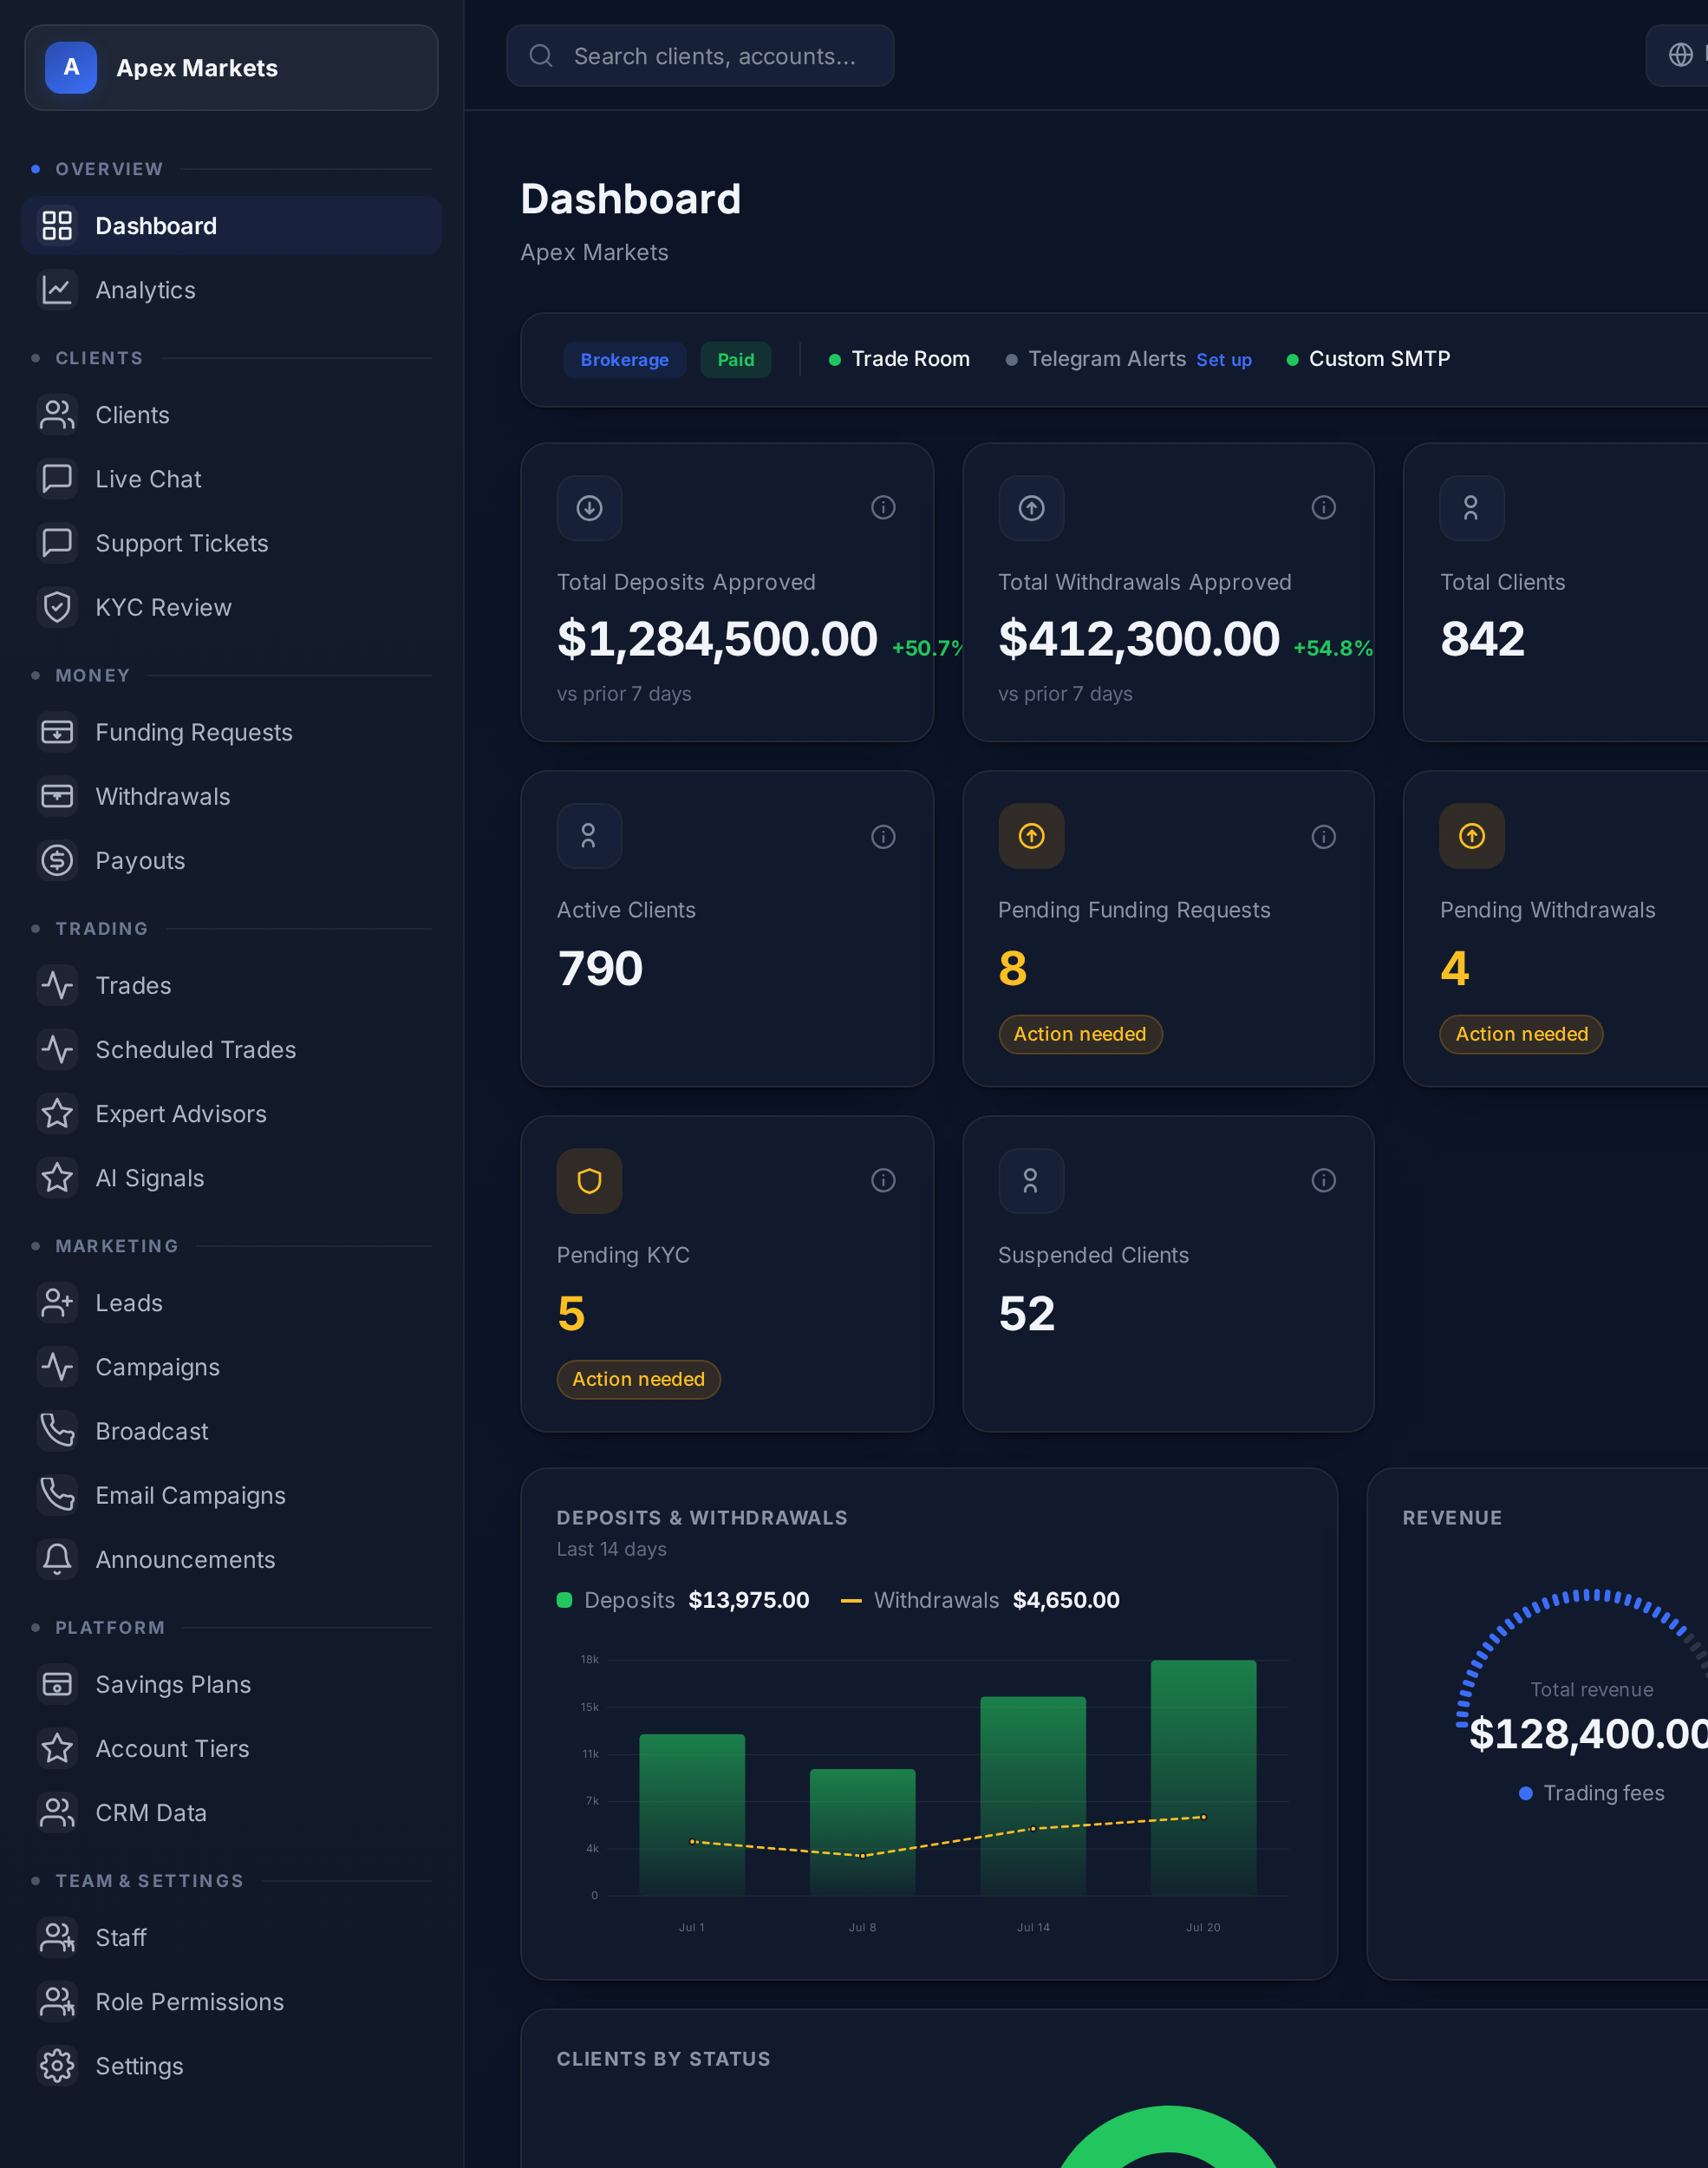The image size is (1708, 2168).
Task: Click info icon on Pending Funding Requests card
Action: coord(1323,836)
